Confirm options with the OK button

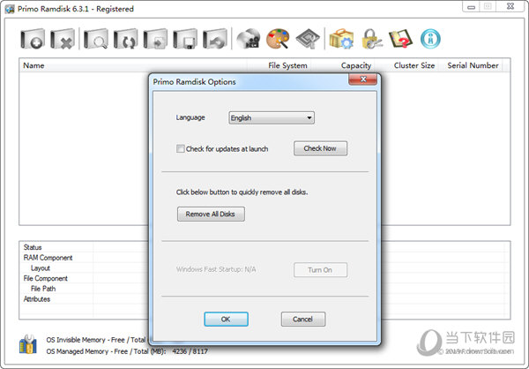(x=226, y=319)
